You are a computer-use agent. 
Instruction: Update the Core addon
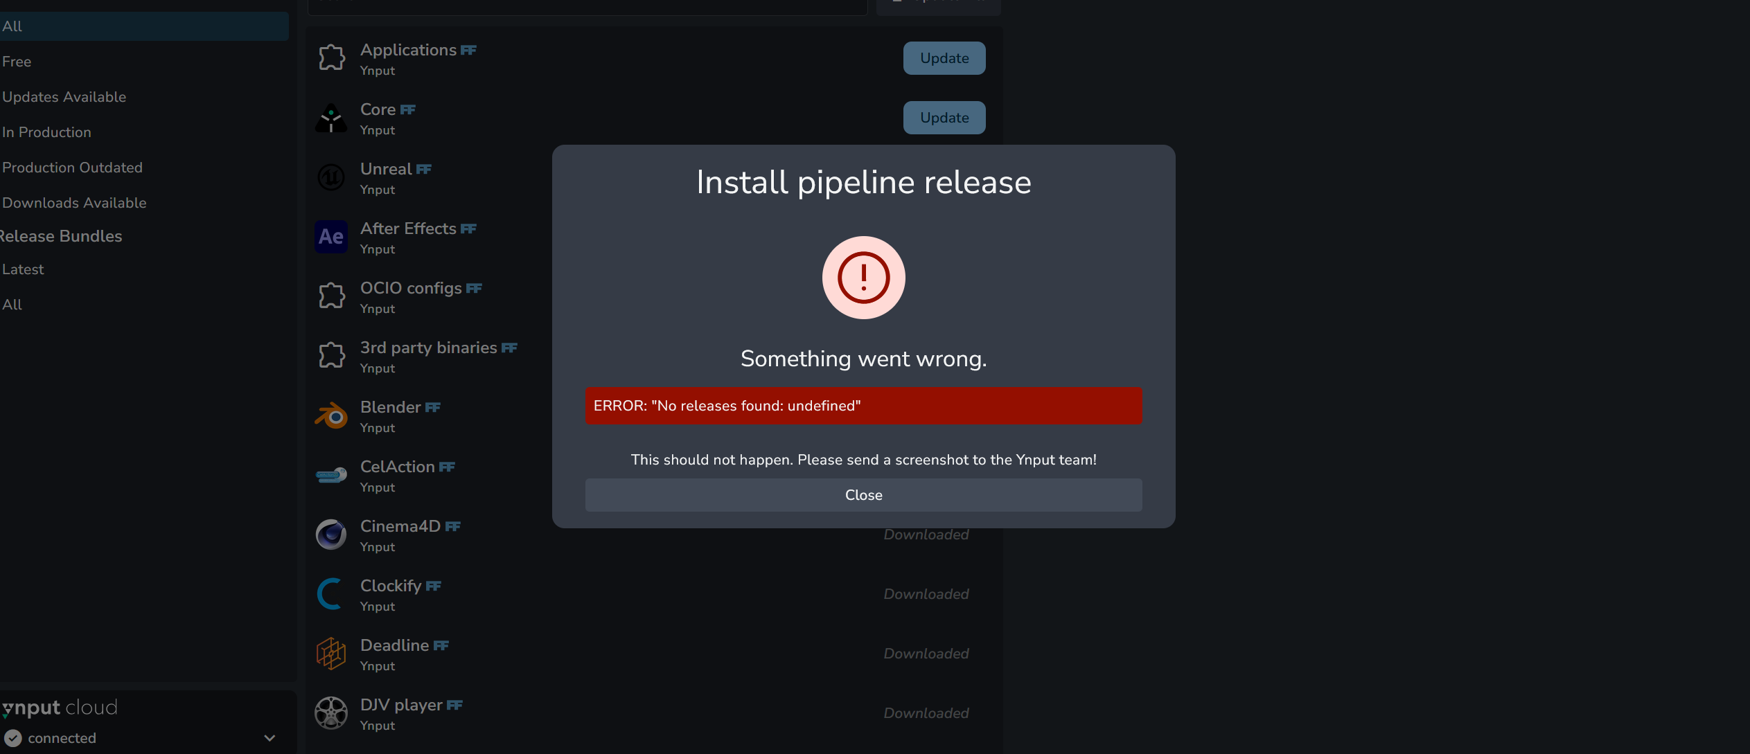point(944,118)
